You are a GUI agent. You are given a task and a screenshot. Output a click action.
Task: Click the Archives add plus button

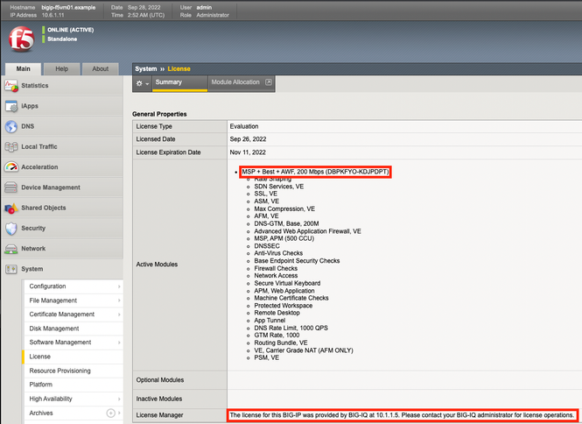[110, 413]
